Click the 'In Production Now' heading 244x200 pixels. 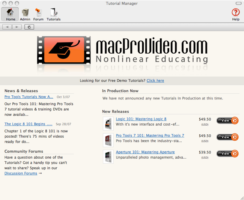(x=120, y=91)
